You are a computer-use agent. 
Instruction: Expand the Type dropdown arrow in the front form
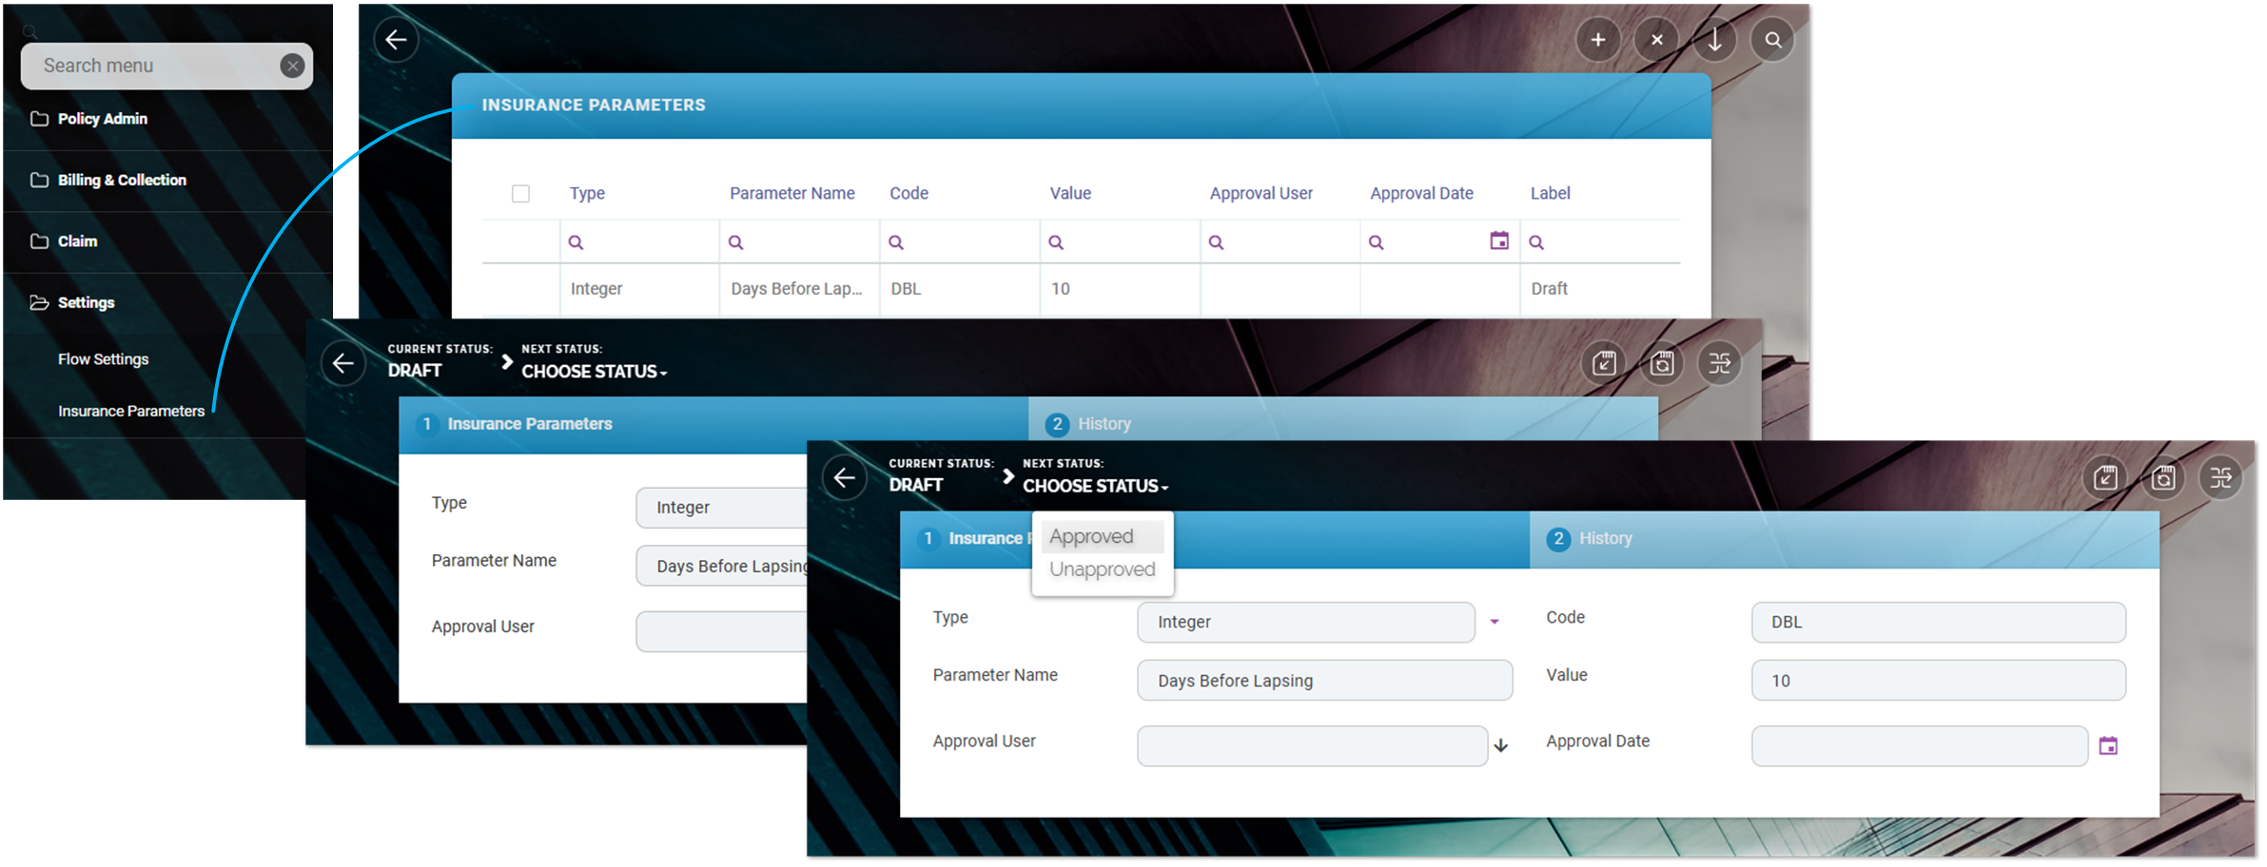pyautogui.click(x=1495, y=622)
